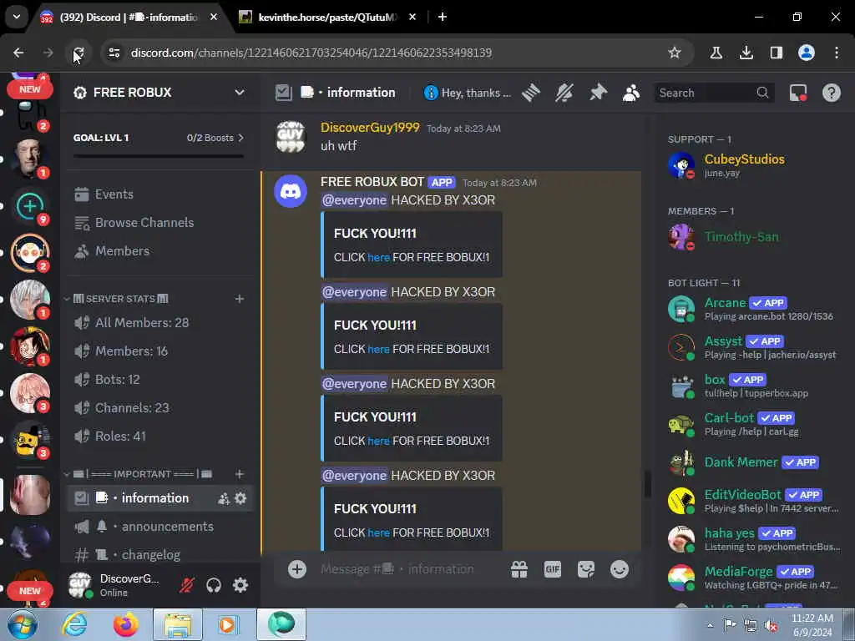Viewport: 855px width, 641px height.
Task: Open DiscoverG... user status panel
Action: click(x=117, y=585)
